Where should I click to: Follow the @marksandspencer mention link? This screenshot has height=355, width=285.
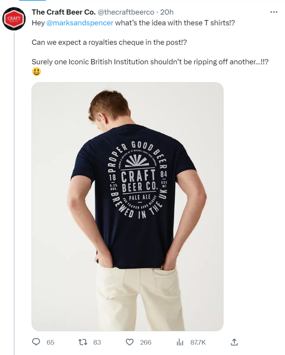[80, 23]
